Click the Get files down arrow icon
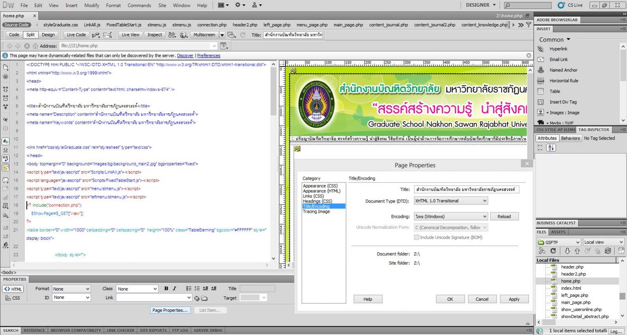 click(567, 250)
